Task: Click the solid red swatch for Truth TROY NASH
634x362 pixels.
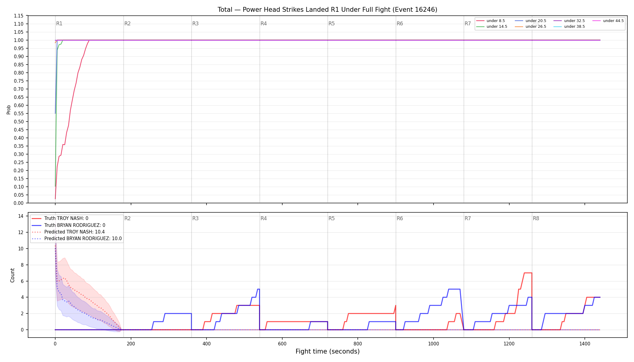Action: tap(37, 218)
